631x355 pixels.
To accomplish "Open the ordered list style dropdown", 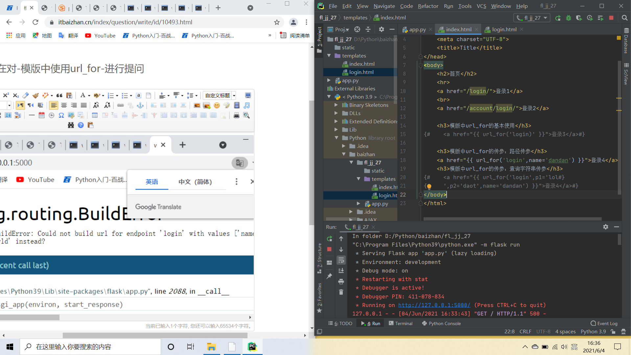I will coord(117,96).
